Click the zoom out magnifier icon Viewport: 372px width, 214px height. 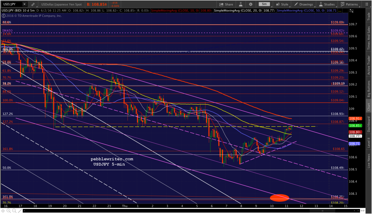click(x=14, y=211)
